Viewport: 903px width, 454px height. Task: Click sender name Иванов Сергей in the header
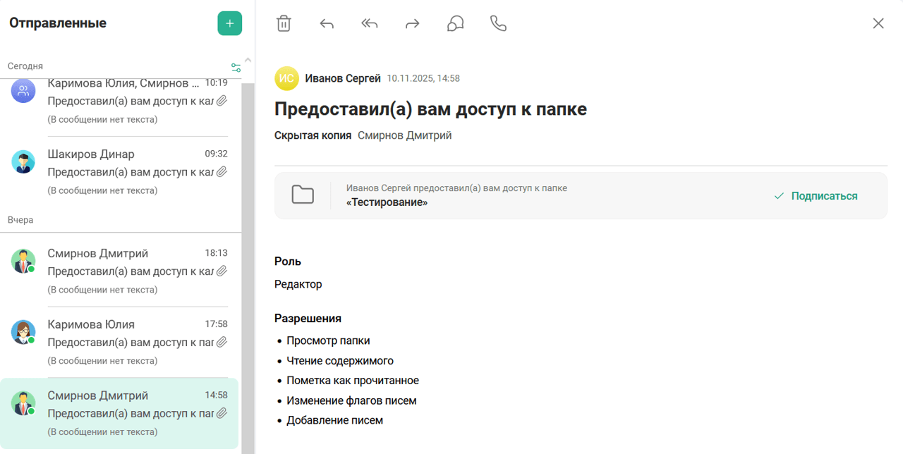point(341,78)
